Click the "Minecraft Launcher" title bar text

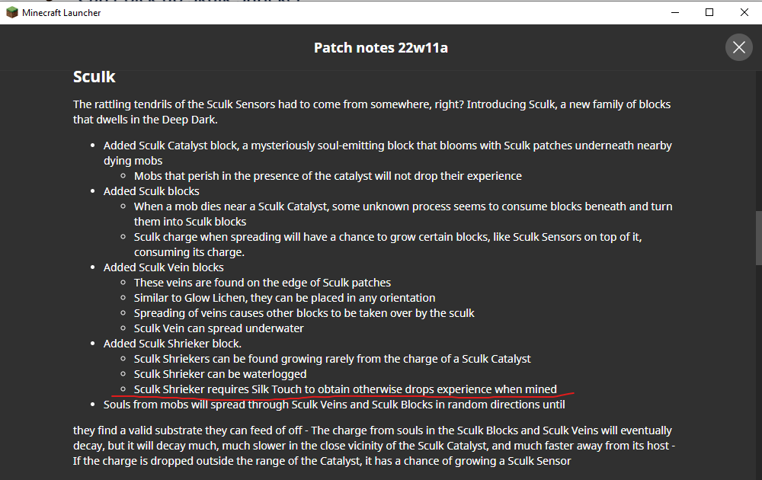[60, 12]
